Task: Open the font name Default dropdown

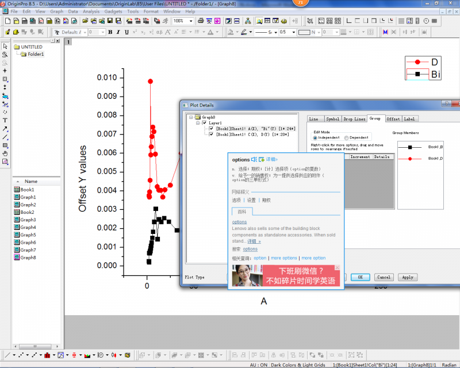Action: click(x=85, y=32)
